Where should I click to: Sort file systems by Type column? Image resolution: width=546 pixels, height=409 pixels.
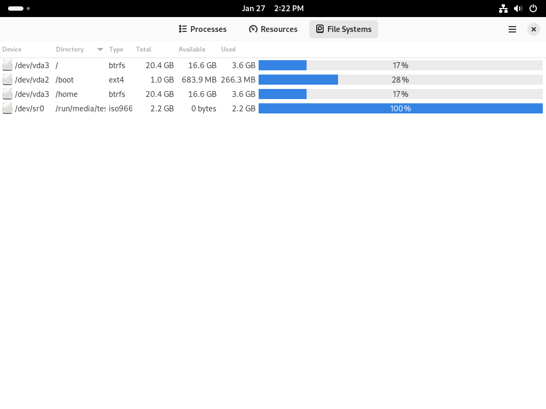[116, 50]
